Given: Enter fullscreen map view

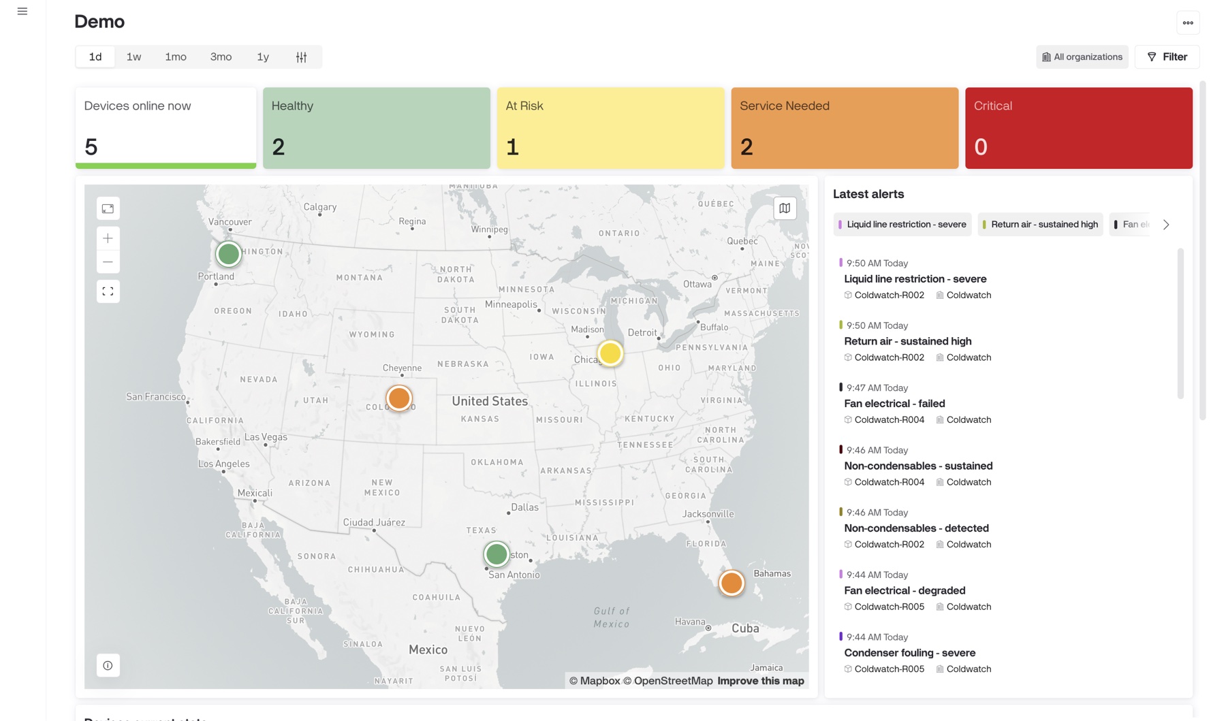Looking at the screenshot, I should 108,291.
